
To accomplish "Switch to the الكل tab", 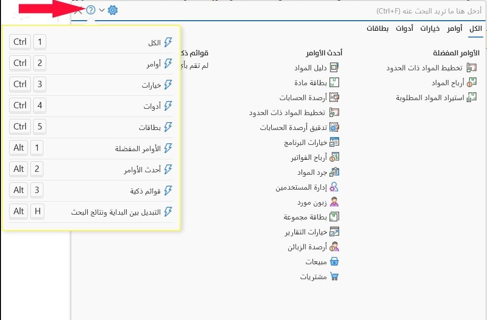I will (475, 28).
